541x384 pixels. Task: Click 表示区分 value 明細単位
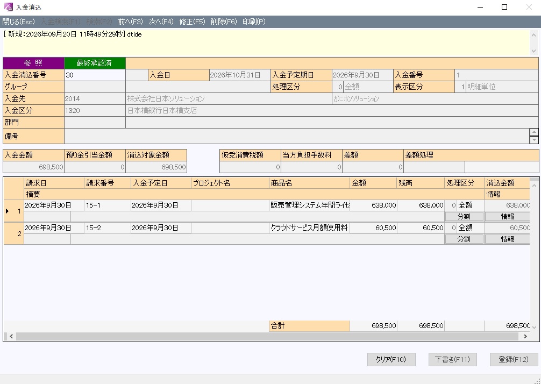(502, 87)
